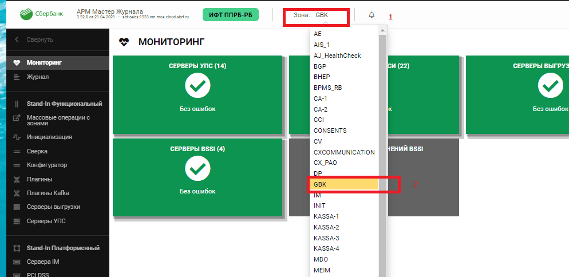Select KASSA-1 from the zone list

(x=326, y=216)
